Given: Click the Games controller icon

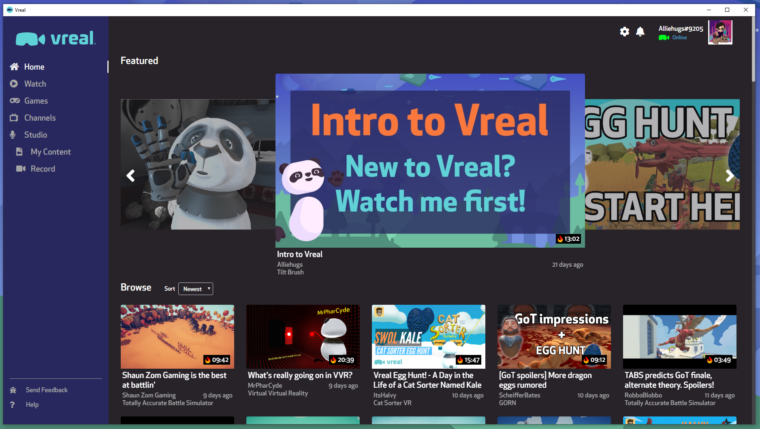Looking at the screenshot, I should point(15,100).
